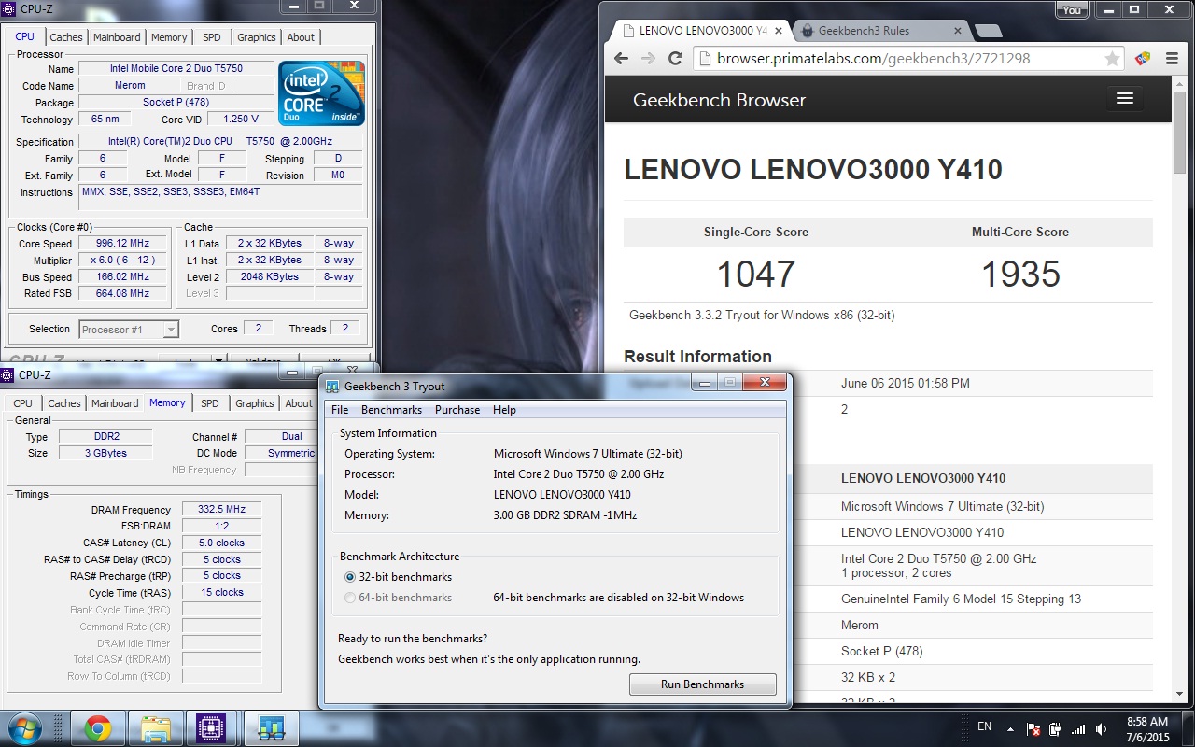Click the Multi-Core Score 1935
1195x747 pixels.
pyautogui.click(x=1020, y=274)
